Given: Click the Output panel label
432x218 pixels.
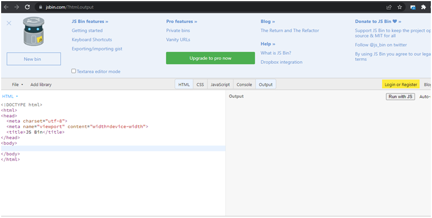Looking at the screenshot, I should pos(236,97).
